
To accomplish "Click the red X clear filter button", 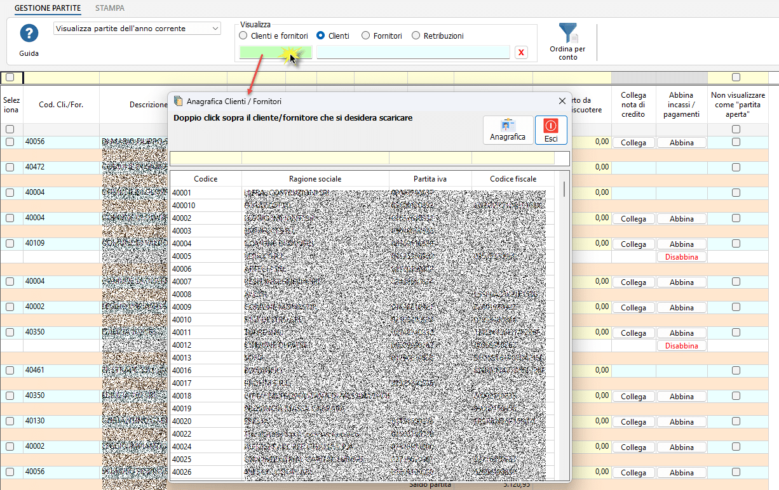I will (521, 52).
